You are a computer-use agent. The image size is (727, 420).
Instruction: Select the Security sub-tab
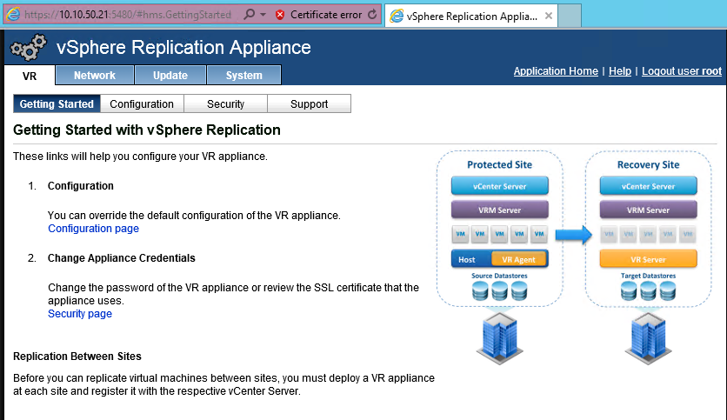225,104
